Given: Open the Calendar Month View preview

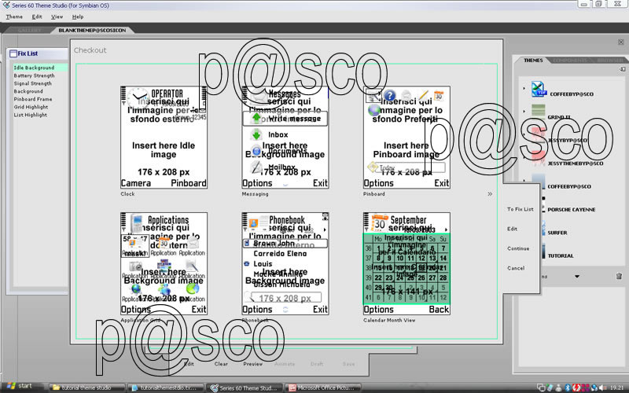Looking at the screenshot, I should [x=406, y=263].
